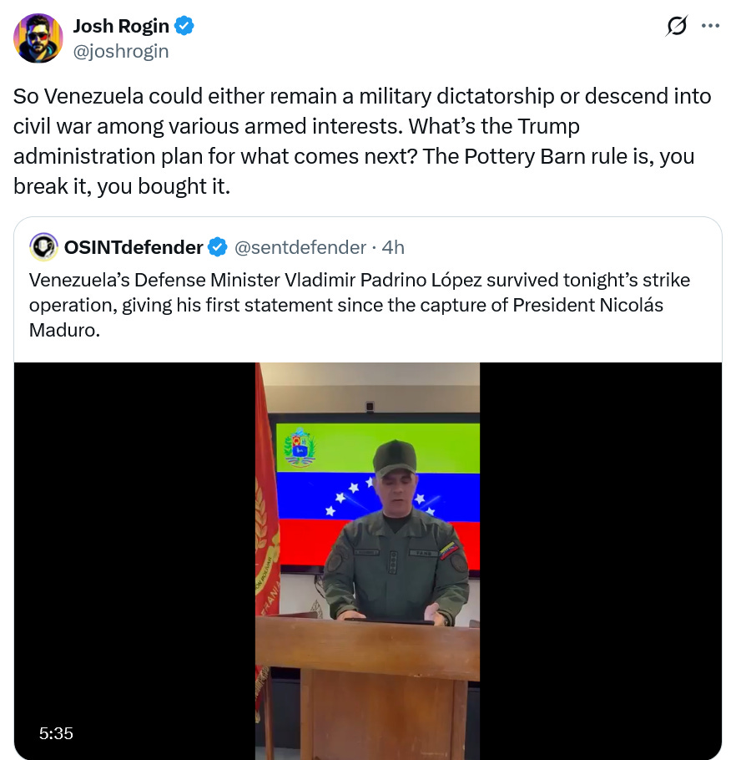Open quoted post text about Defense Minister

coord(360,305)
